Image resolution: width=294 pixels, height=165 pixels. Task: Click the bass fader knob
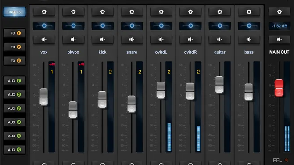[248, 92]
